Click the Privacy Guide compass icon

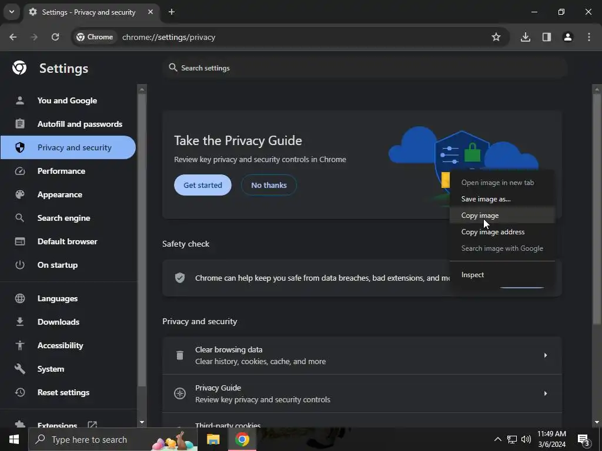click(180, 393)
